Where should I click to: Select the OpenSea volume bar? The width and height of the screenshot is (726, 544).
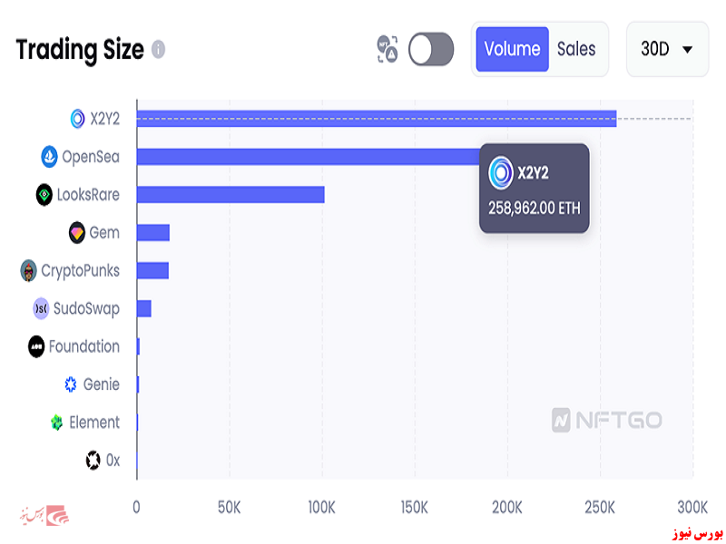(x=308, y=157)
